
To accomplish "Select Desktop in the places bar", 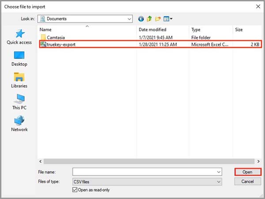I will point(19,59).
